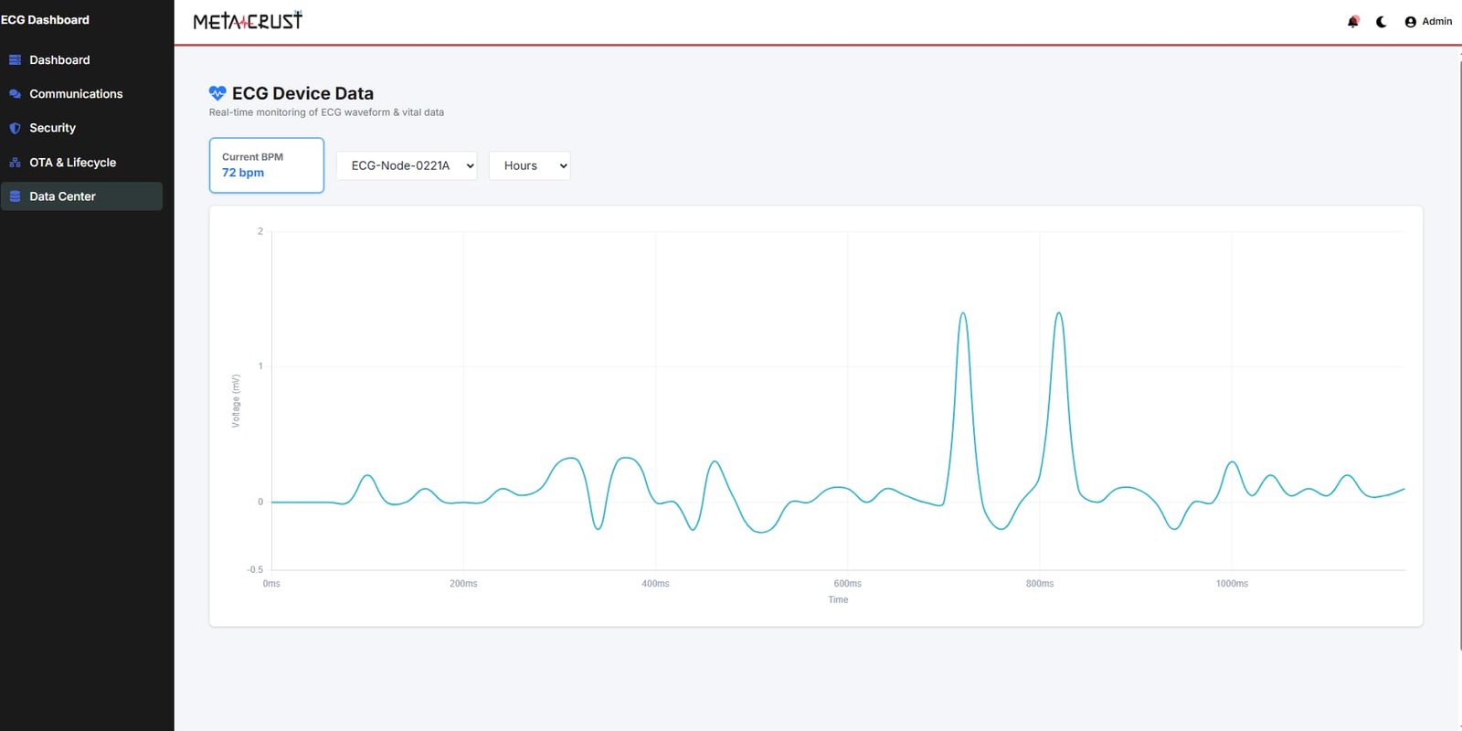Click the Metacrust logo
The height and width of the screenshot is (731, 1462).
248,21
